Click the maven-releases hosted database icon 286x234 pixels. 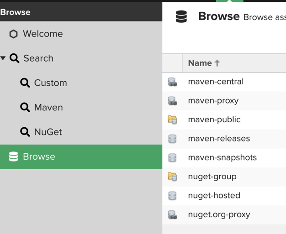point(172,139)
